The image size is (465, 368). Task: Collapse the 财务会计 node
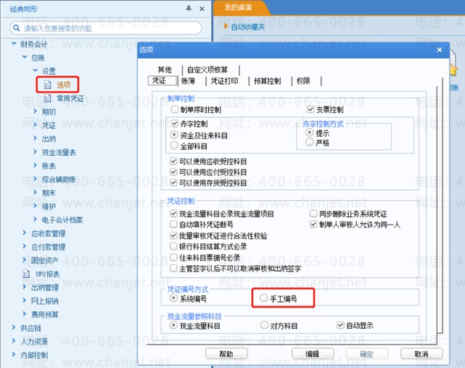click(14, 43)
